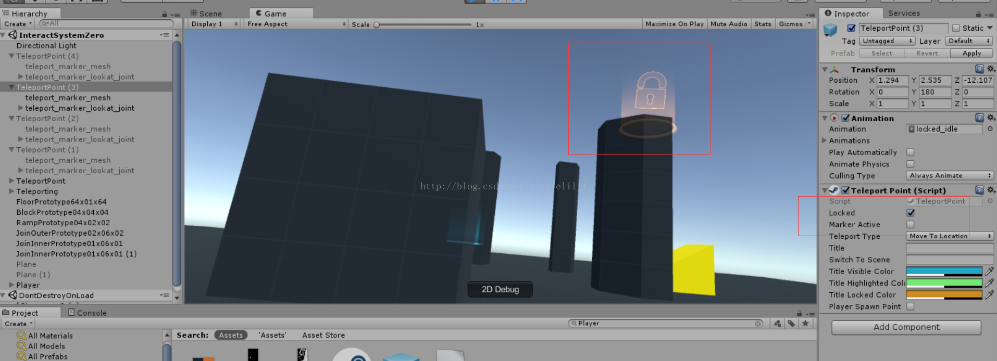Search Project assets by type icon
The height and width of the screenshot is (361, 997).
pos(777,324)
